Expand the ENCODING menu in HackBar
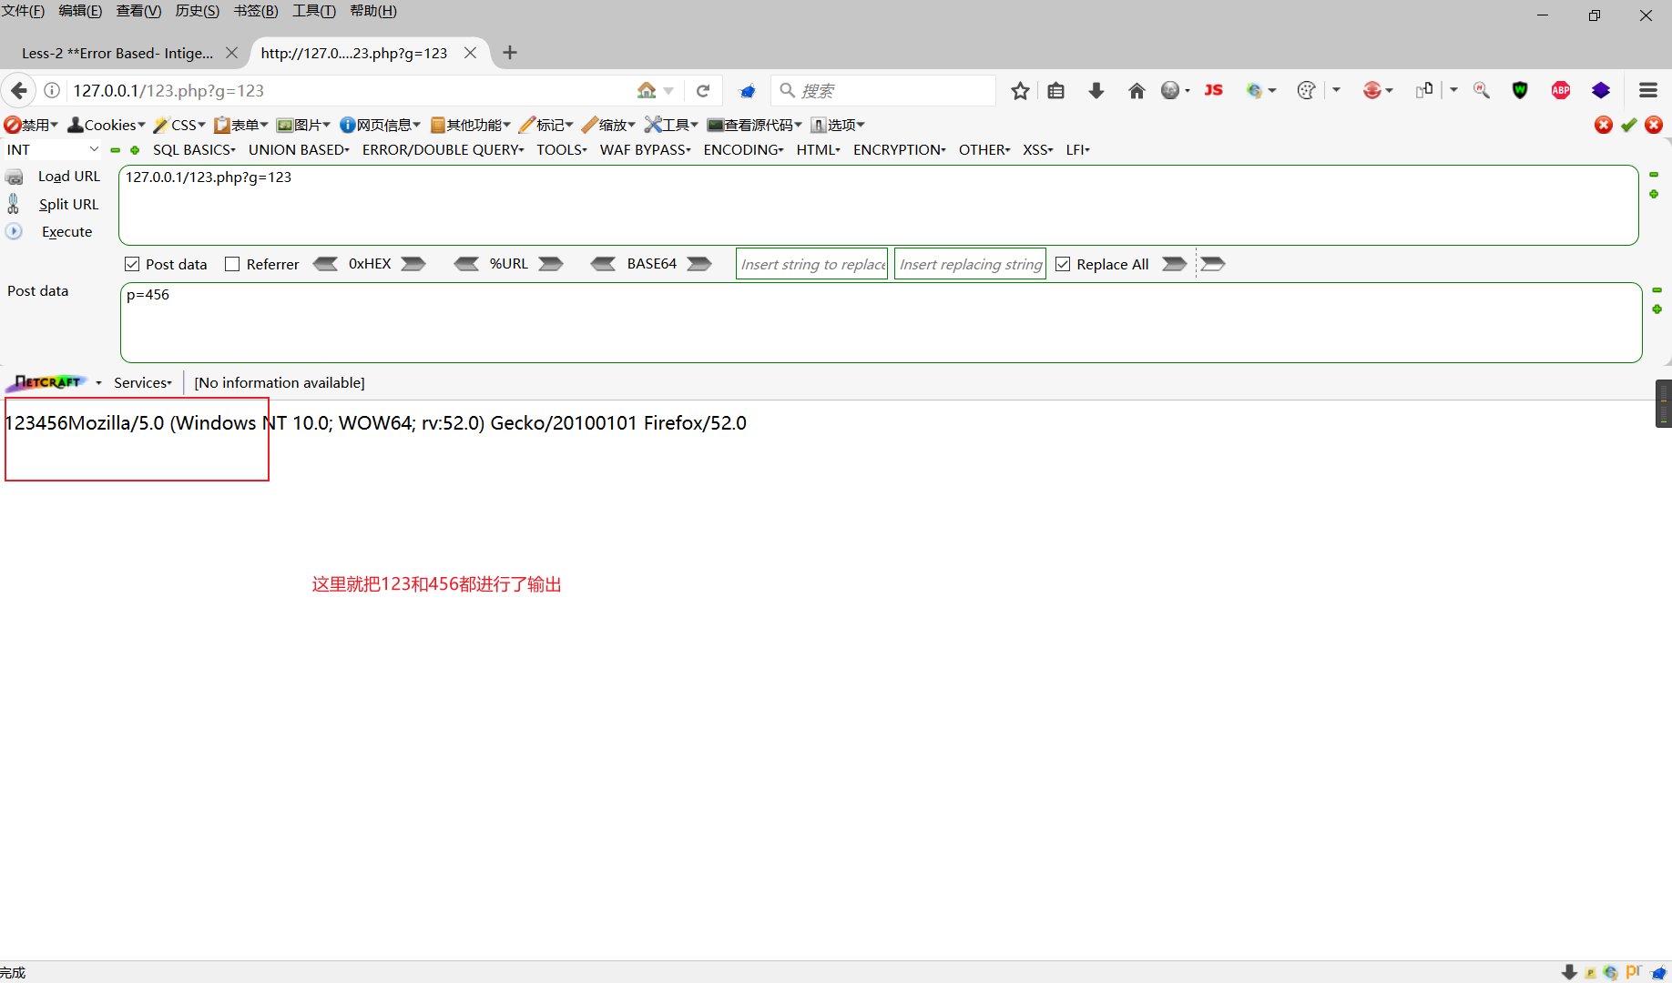The image size is (1672, 983). click(742, 149)
